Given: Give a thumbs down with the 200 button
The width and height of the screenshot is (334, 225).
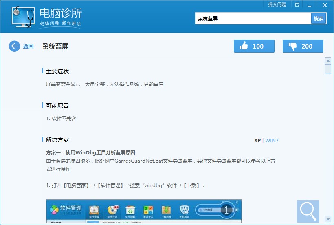Looking at the screenshot, I should 303,46.
